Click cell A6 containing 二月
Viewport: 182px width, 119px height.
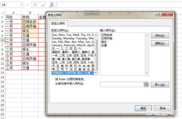13,40
